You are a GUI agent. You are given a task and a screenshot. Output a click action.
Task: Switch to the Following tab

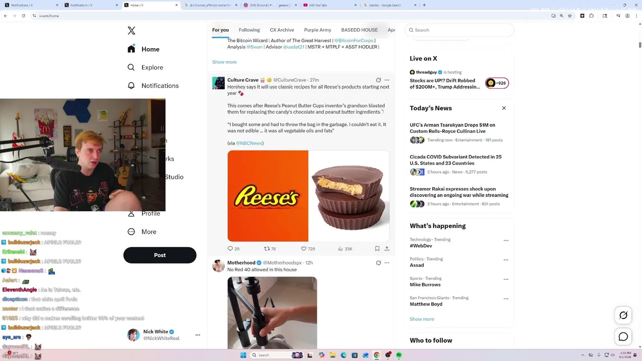click(249, 30)
